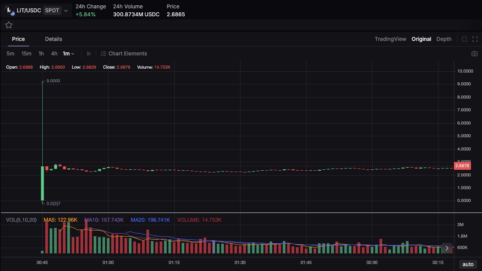Click the Low: 2.6829 readout
The image size is (482, 271).
[x=84, y=67]
